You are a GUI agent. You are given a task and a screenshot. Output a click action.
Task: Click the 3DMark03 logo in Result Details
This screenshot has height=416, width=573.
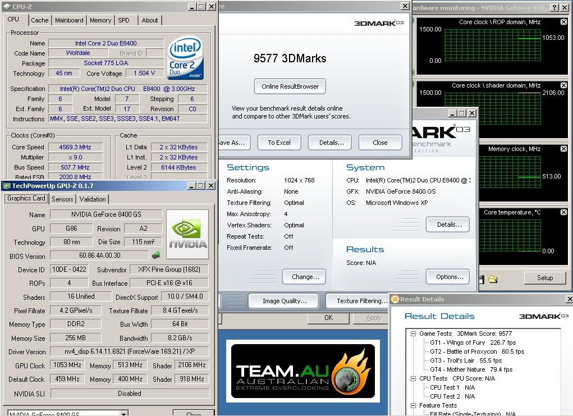(544, 316)
